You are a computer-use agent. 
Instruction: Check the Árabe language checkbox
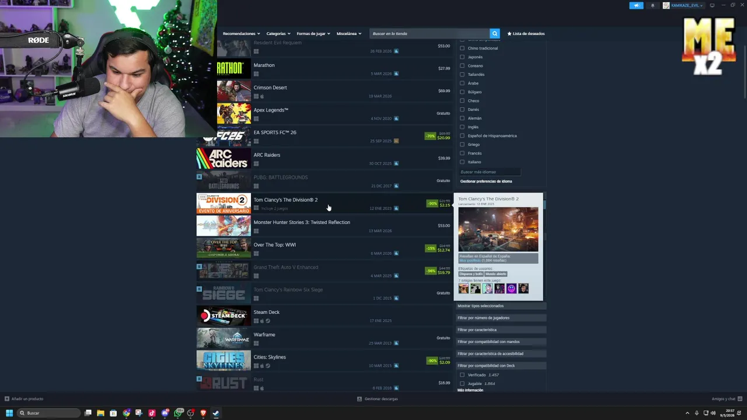click(462, 83)
